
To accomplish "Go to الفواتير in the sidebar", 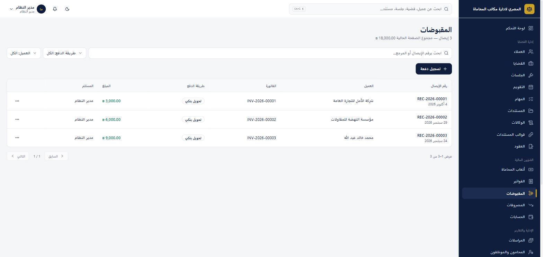I will (x=499, y=181).
